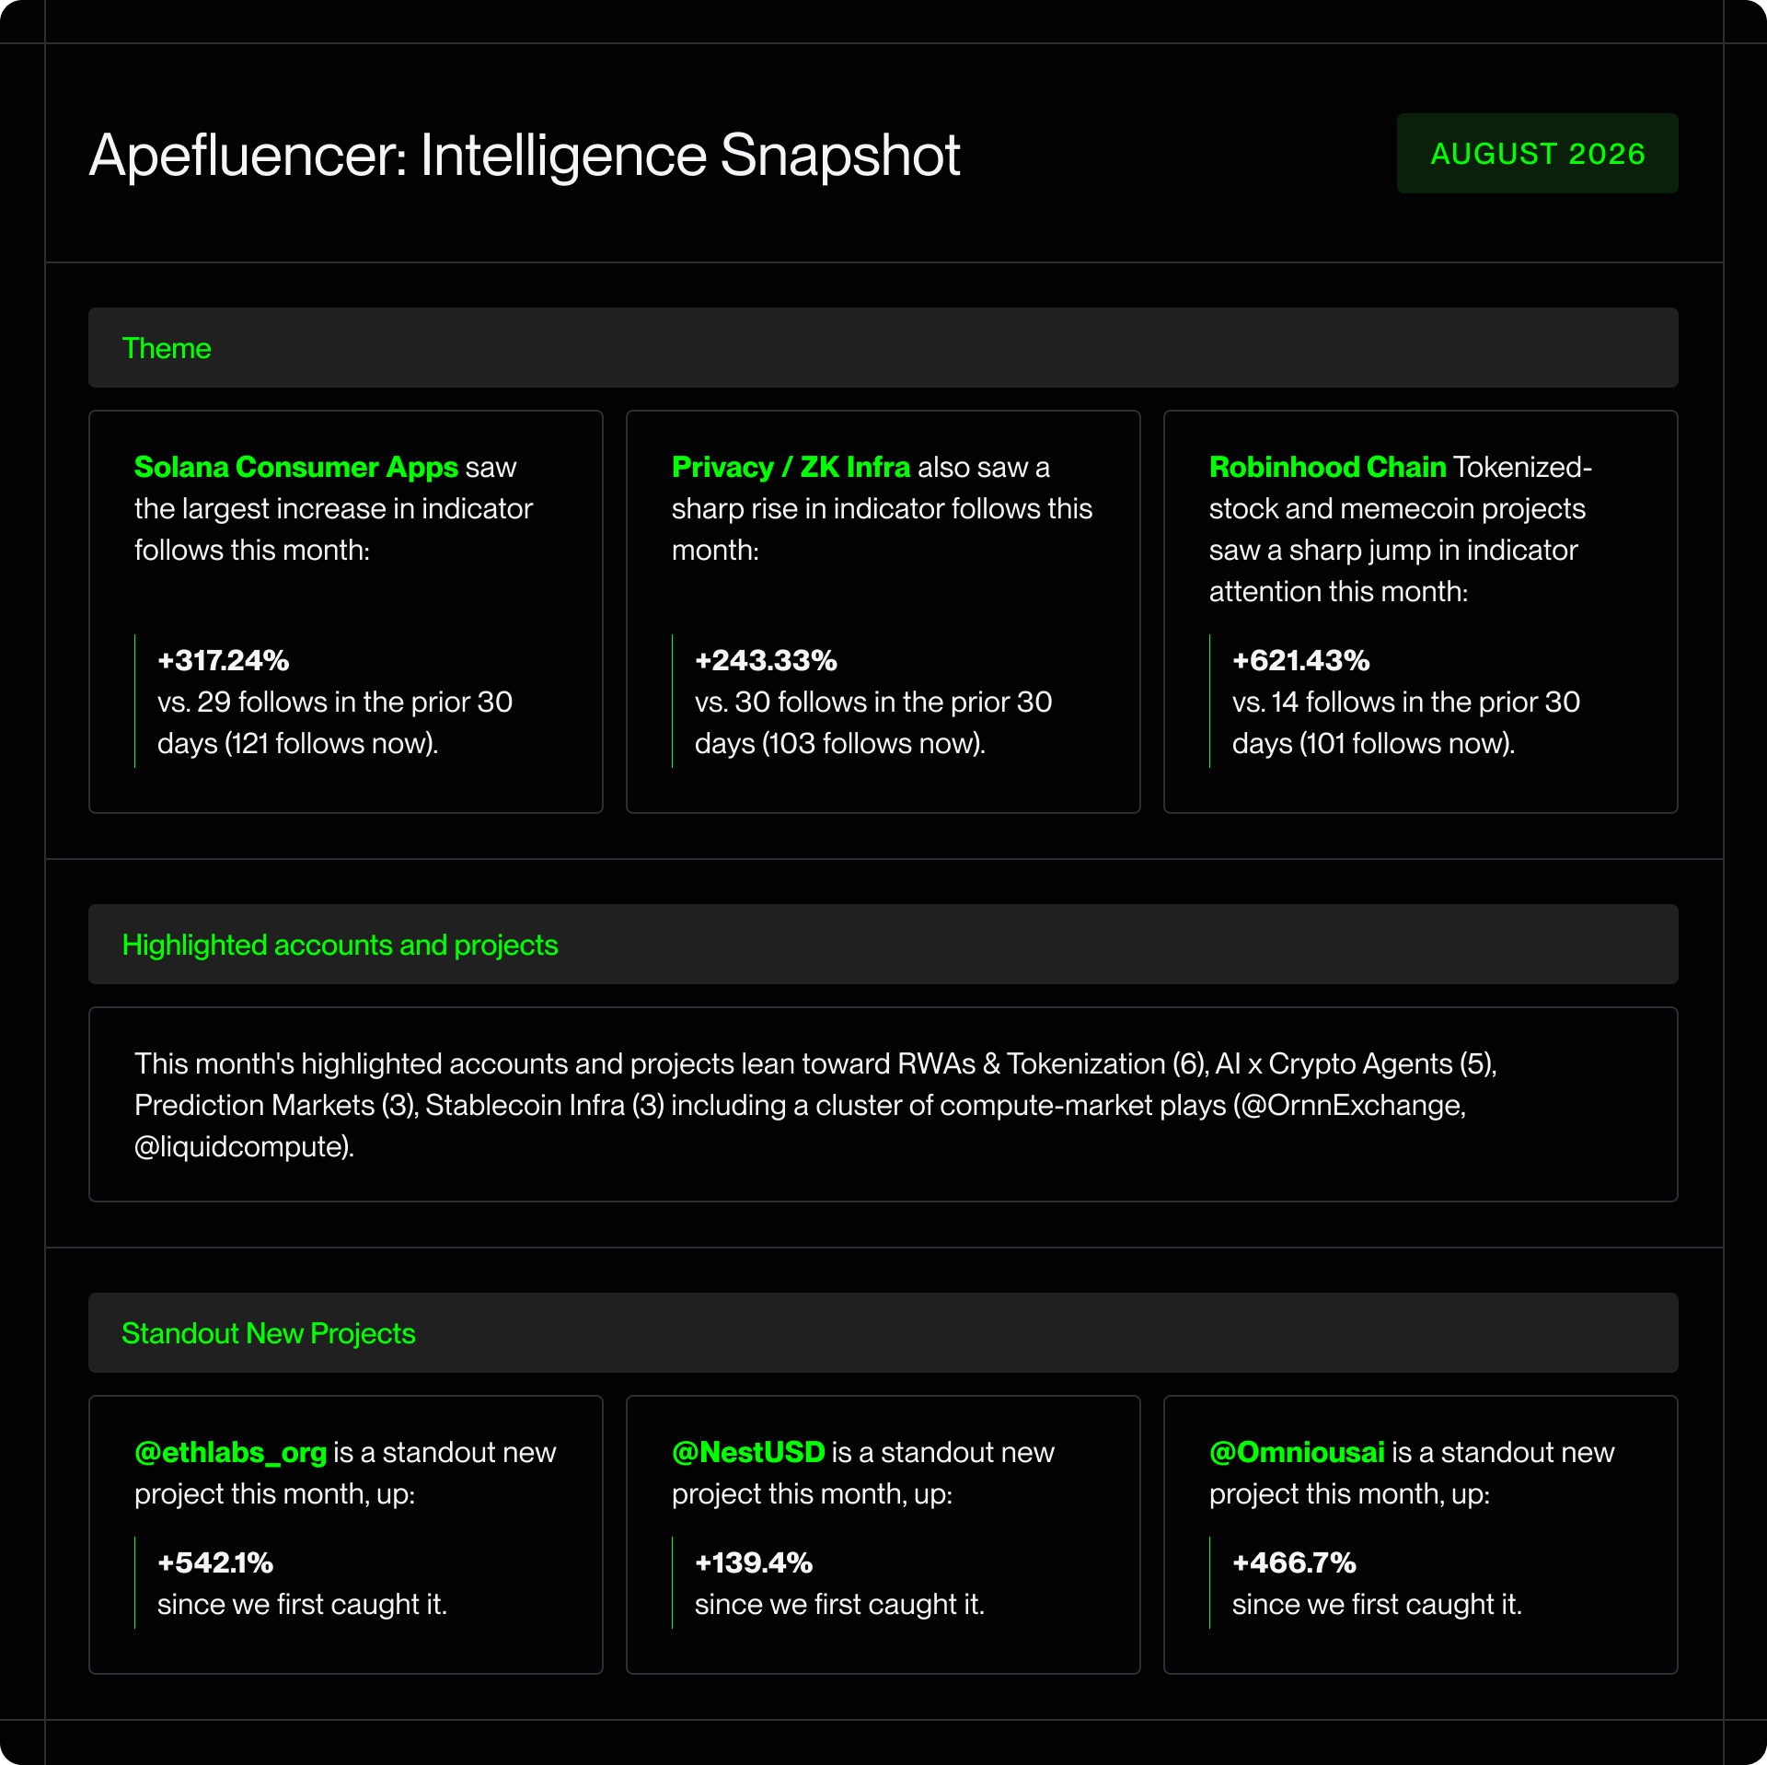The width and height of the screenshot is (1767, 1765).
Task: Open the @NestUSD account link
Action: pyautogui.click(x=748, y=1452)
